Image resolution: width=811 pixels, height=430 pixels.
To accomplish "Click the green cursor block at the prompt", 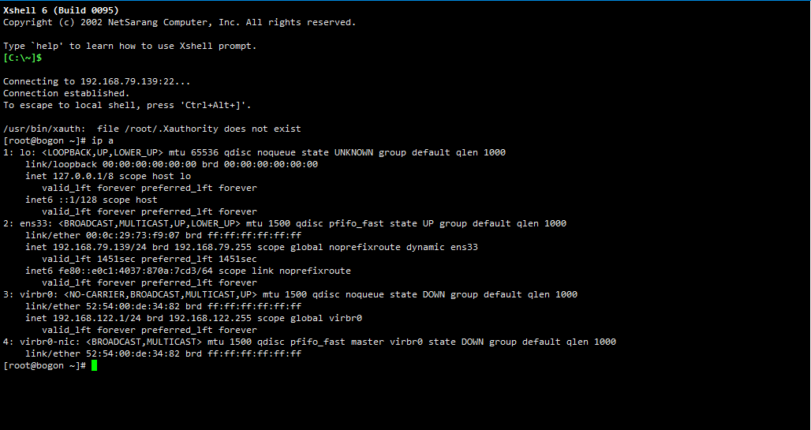I will [x=94, y=366].
